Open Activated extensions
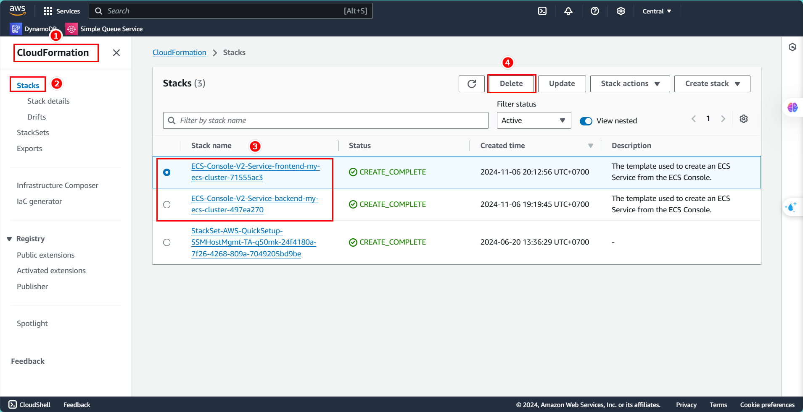Screen dimensions: 803x412 click(51, 271)
